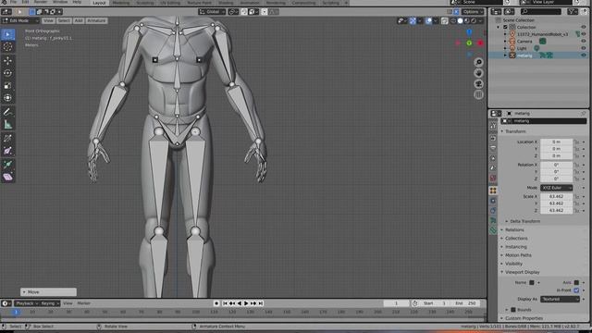Select the Bone Size tool

coord(7,151)
